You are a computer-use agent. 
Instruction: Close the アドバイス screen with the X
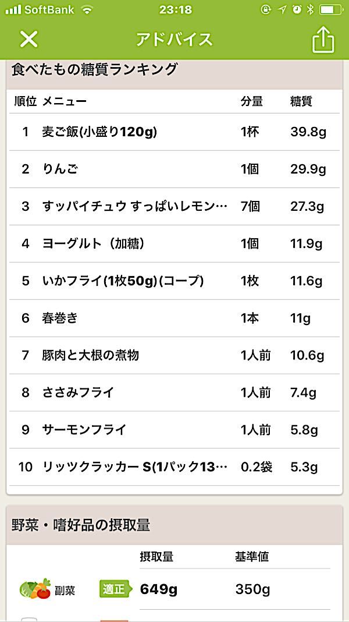tap(24, 39)
